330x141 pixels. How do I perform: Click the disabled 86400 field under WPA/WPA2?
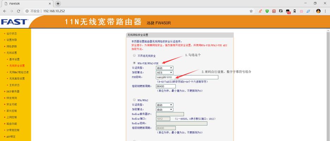[166, 128]
